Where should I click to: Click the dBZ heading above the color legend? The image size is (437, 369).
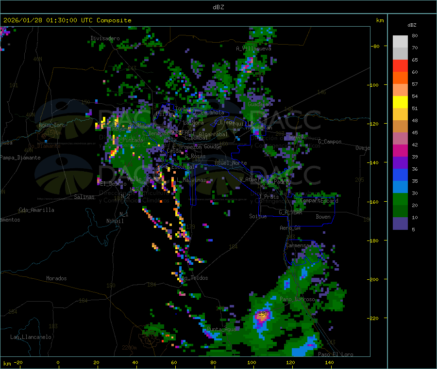tap(412, 25)
